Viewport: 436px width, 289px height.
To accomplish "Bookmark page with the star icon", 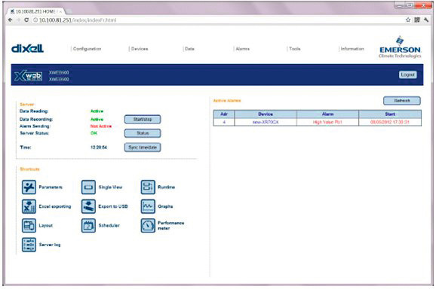I will coord(408,20).
